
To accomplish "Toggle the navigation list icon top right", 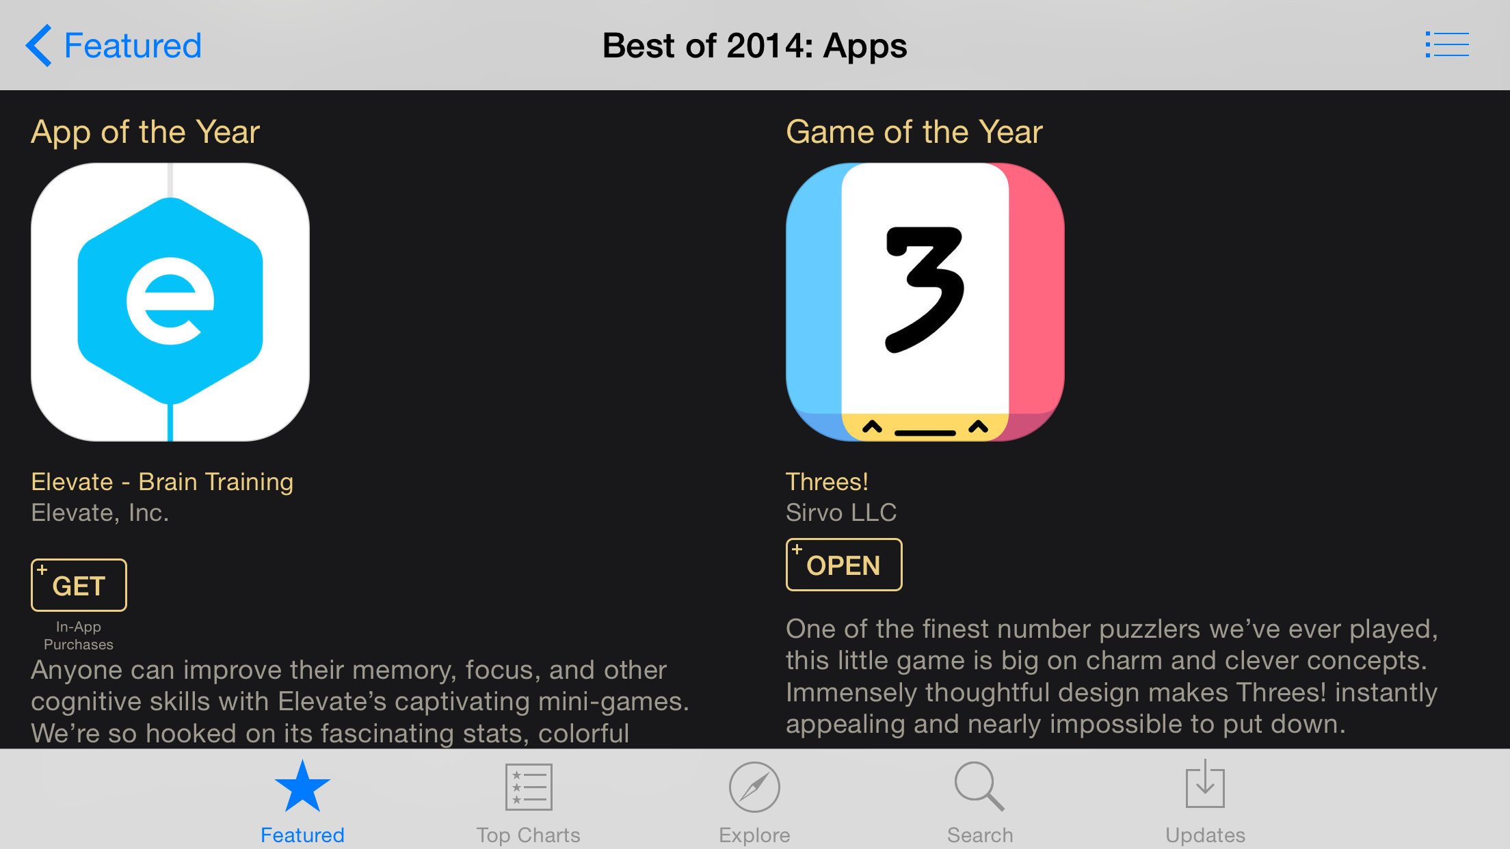I will click(x=1449, y=44).
